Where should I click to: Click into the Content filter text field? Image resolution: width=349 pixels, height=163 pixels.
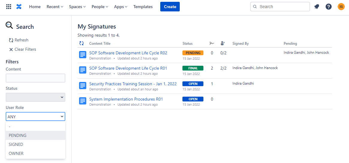(35, 78)
